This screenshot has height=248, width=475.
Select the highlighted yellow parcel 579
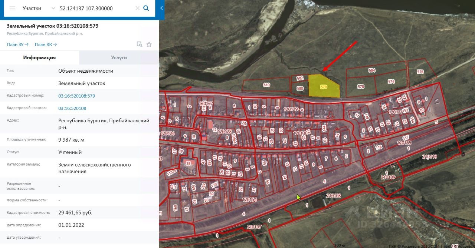pyautogui.click(x=324, y=87)
